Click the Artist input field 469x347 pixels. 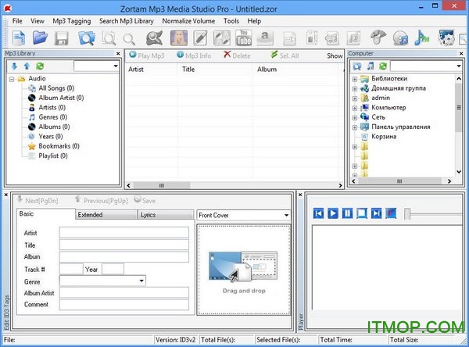click(124, 232)
